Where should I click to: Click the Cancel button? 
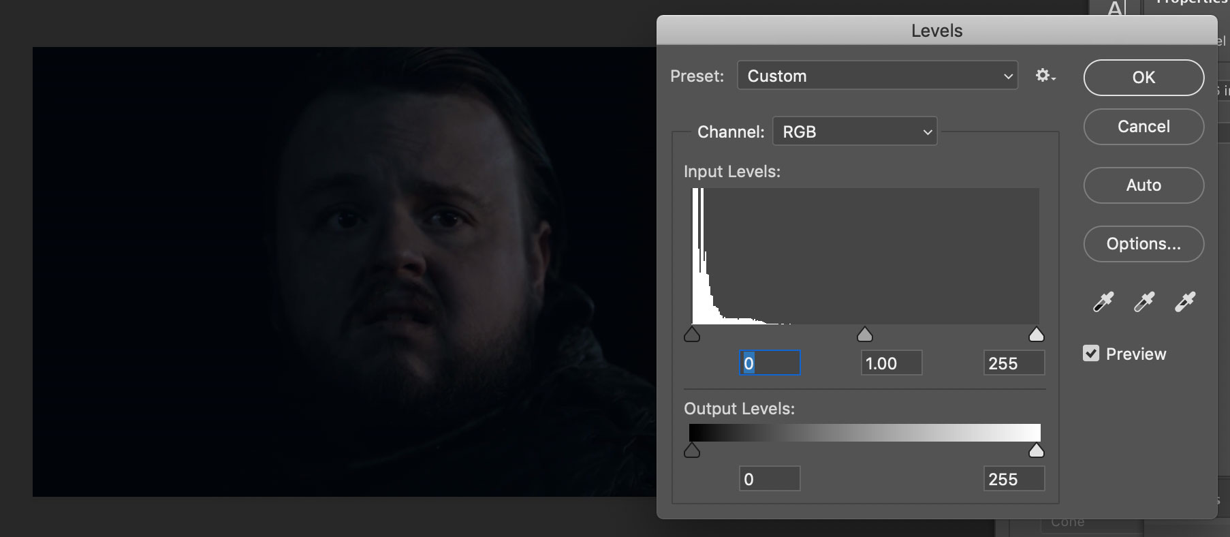[x=1144, y=127]
